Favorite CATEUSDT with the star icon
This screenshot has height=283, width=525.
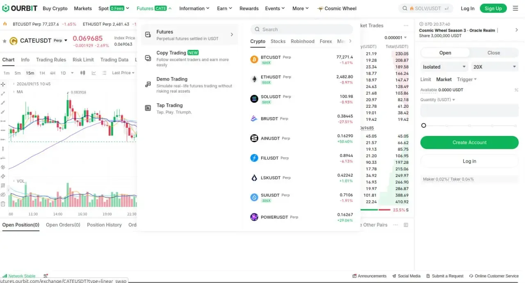(x=5, y=41)
